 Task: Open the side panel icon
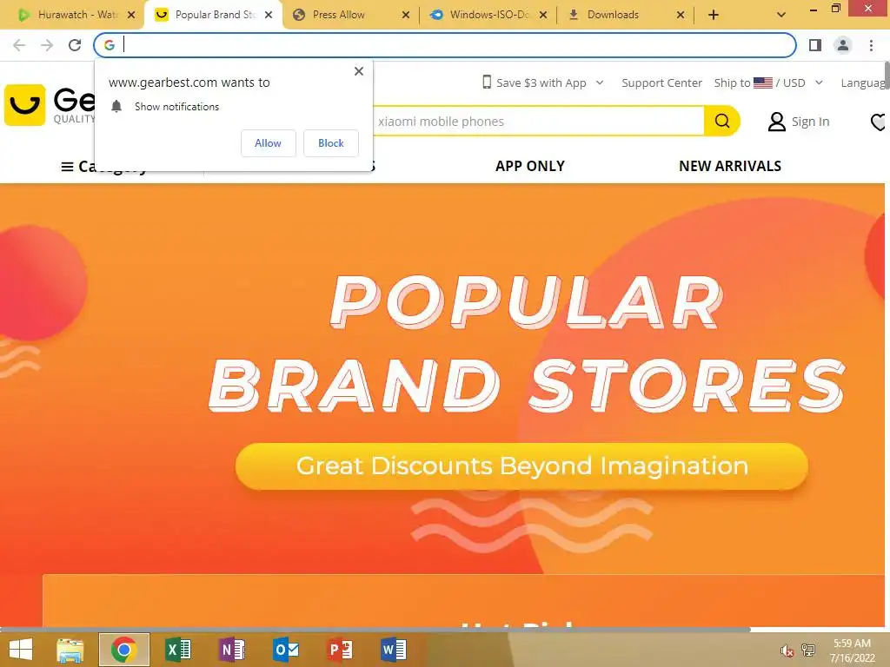(x=815, y=45)
